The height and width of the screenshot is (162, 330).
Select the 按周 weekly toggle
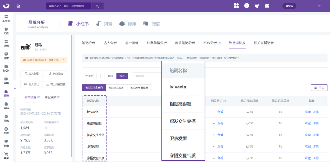point(111,76)
